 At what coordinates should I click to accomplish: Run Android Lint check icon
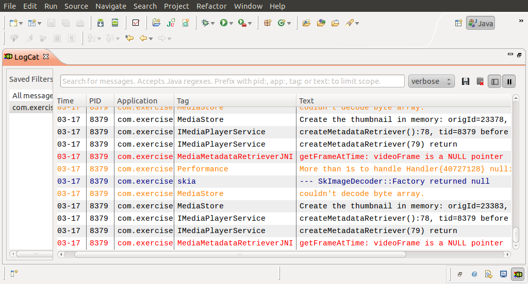point(136,23)
